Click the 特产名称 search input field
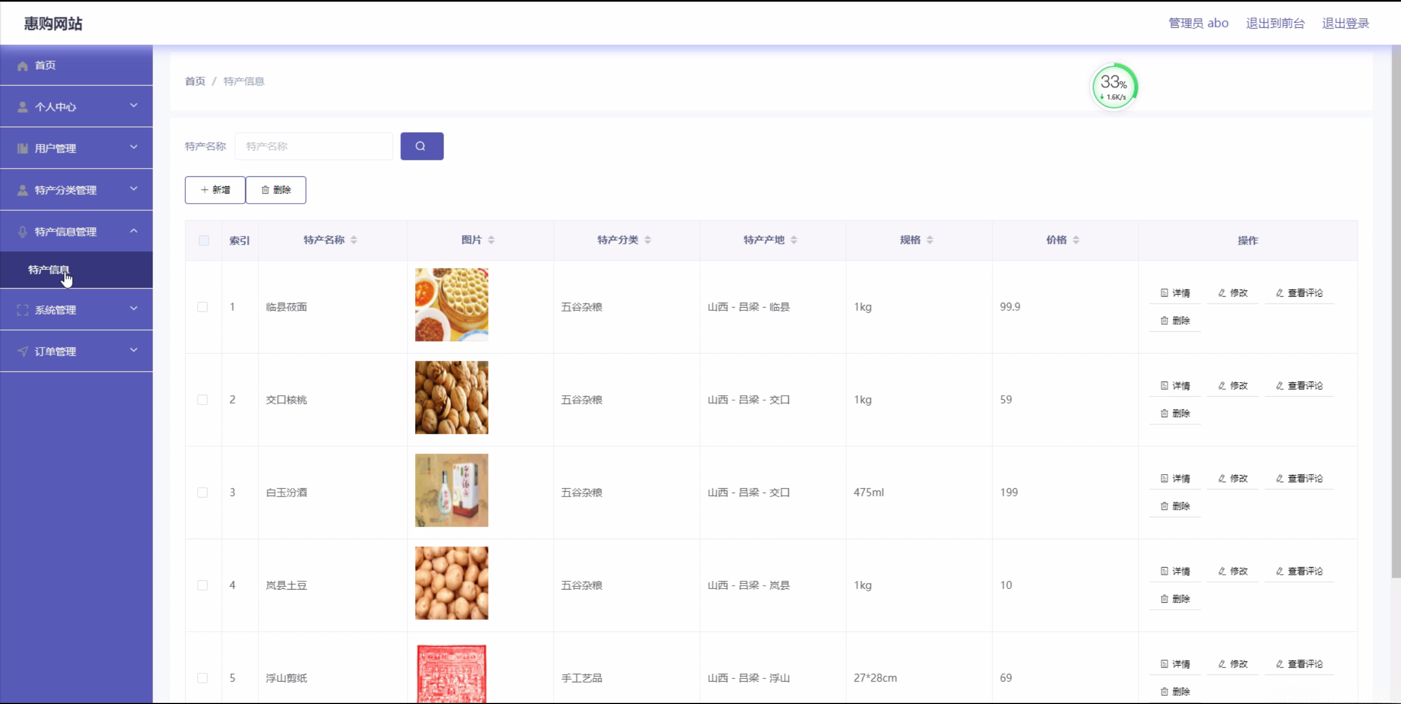 coord(314,146)
